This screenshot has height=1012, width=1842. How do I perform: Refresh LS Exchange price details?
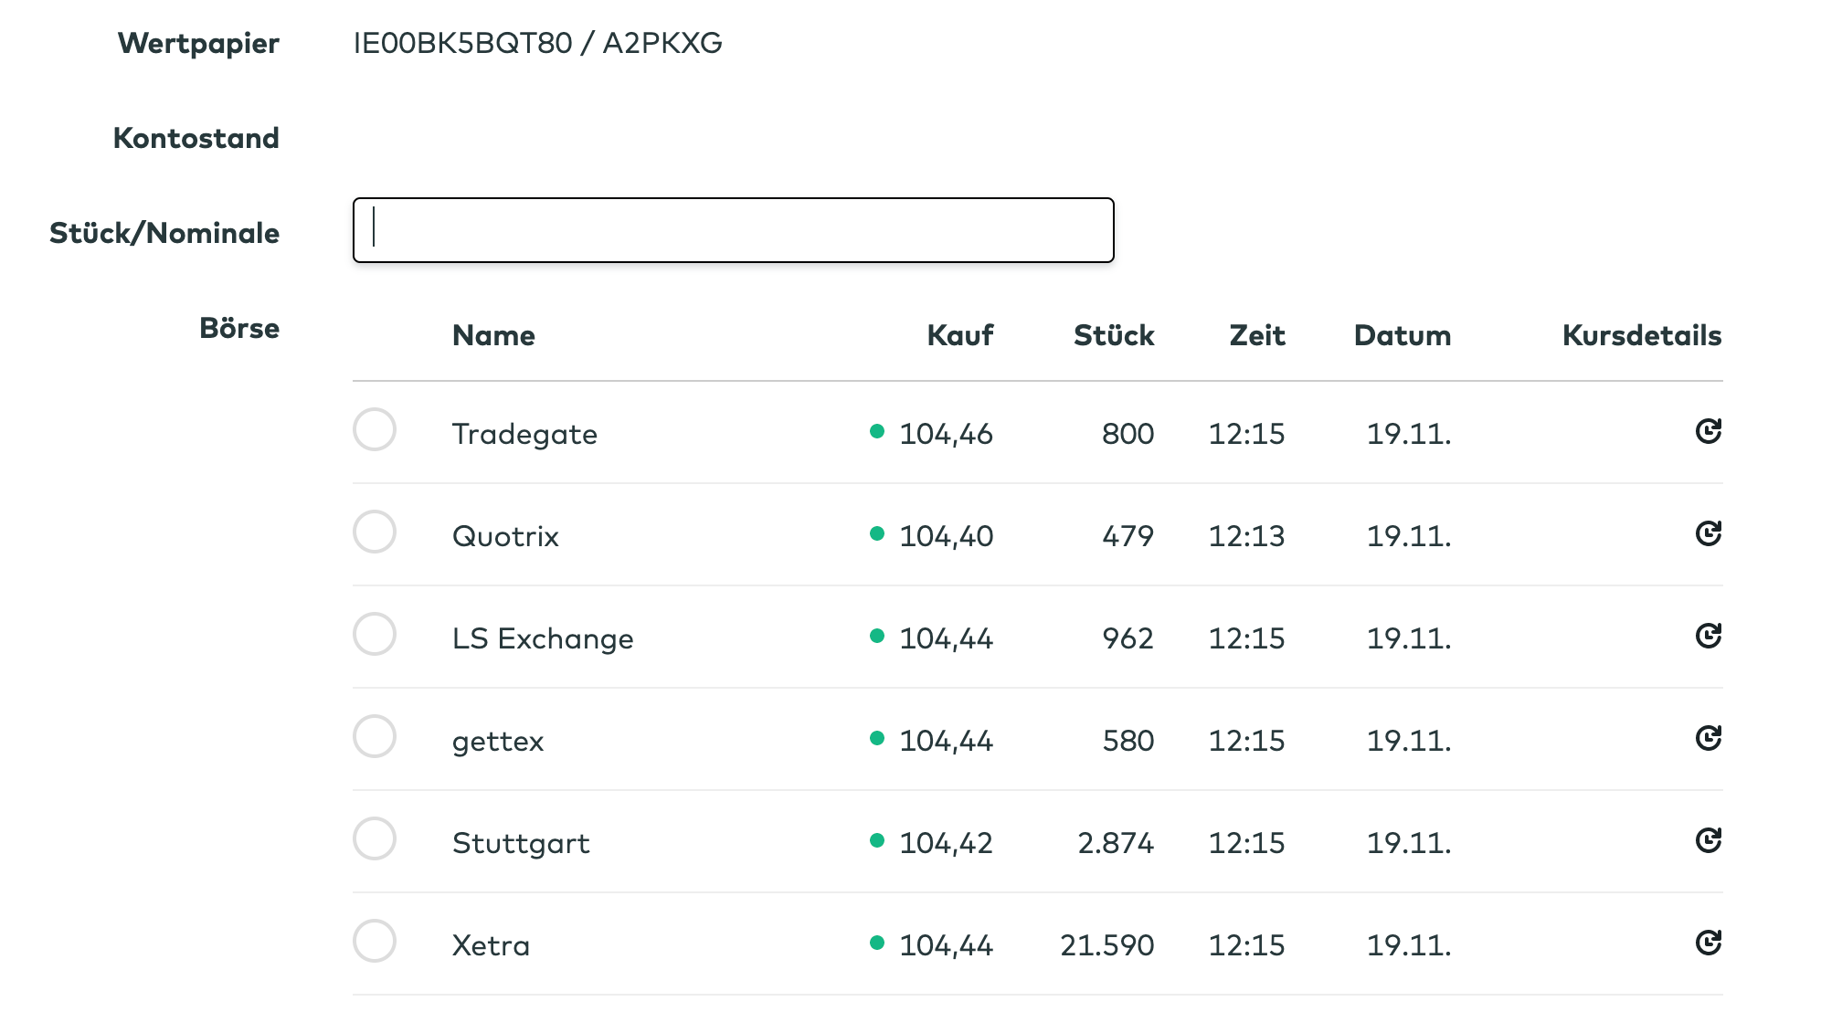point(1708,636)
